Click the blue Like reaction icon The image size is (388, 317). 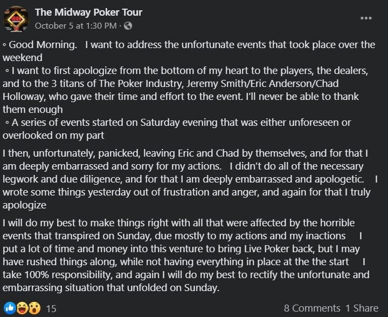(10, 308)
